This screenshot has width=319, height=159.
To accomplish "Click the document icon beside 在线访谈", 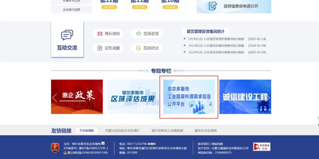I will (138, 48).
